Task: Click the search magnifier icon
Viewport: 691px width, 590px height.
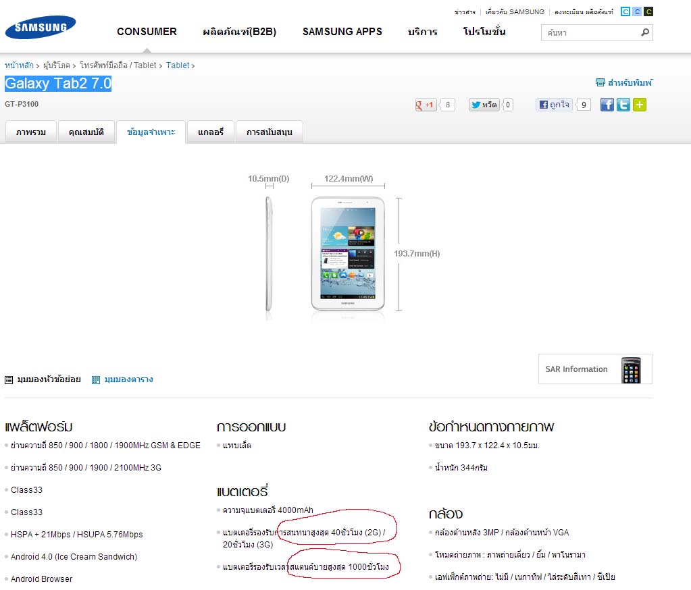Action: pos(644,32)
